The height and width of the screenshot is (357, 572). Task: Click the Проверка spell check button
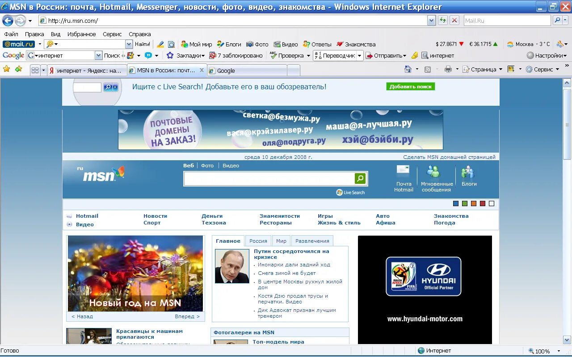pos(286,55)
